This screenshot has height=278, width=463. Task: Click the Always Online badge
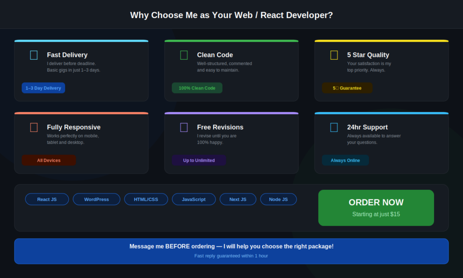point(345,160)
